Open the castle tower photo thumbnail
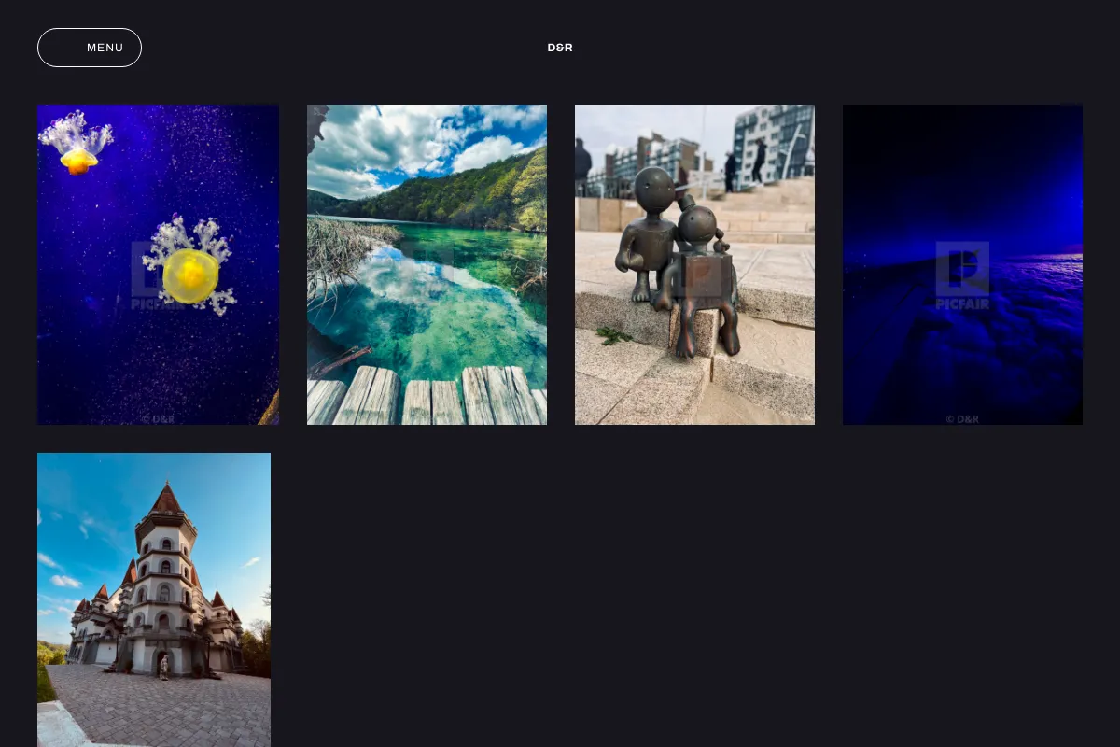Screen dimensions: 1120x747 tap(154, 599)
